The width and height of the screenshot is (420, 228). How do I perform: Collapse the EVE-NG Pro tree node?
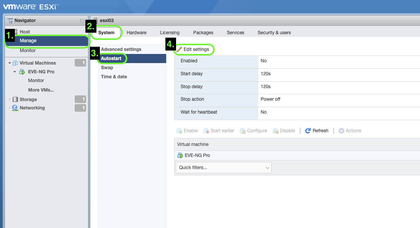coord(14,71)
